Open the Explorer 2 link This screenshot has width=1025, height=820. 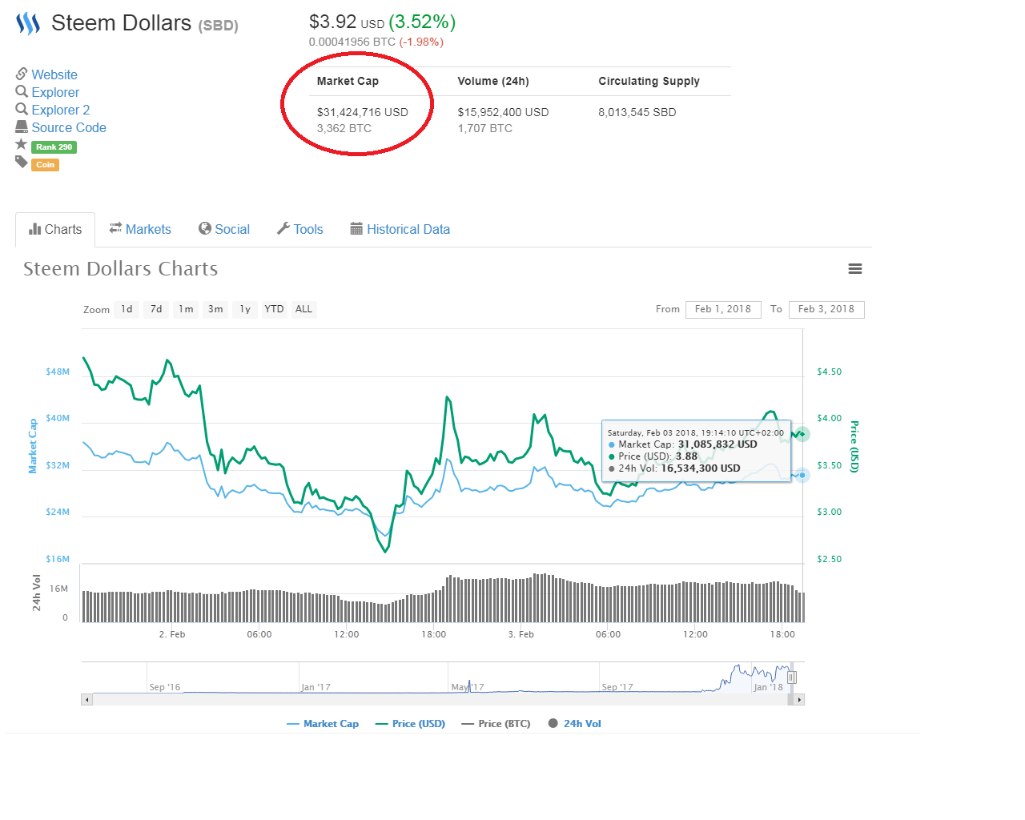[x=61, y=110]
